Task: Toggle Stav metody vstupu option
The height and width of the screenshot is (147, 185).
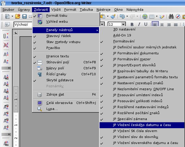Action: pos(66,42)
